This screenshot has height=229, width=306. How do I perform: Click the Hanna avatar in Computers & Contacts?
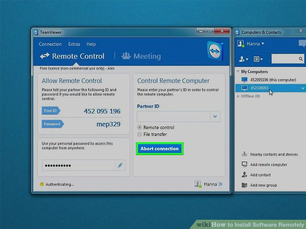point(241,44)
